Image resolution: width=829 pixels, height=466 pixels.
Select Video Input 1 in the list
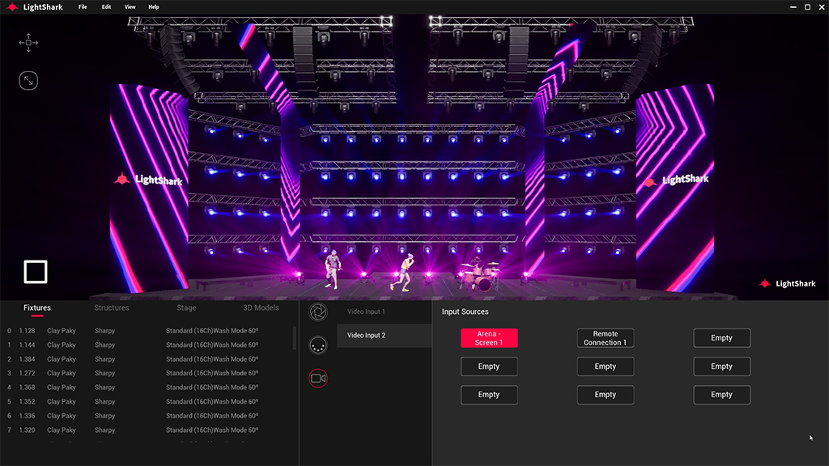point(366,312)
